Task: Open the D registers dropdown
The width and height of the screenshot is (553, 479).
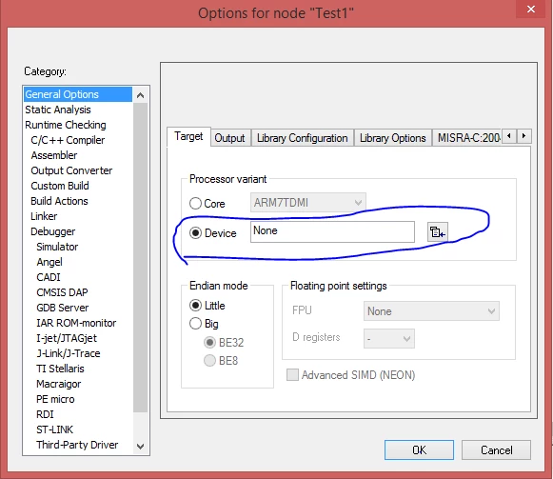Action: 389,338
